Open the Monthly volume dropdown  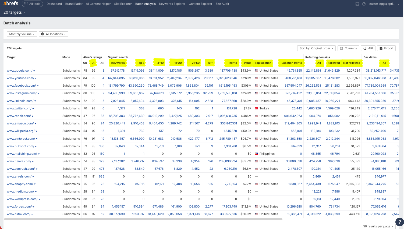pyautogui.click(x=22, y=34)
